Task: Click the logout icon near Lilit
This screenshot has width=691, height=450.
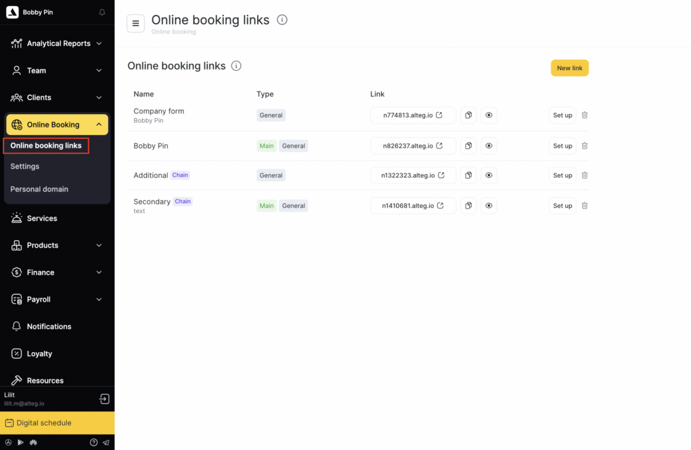Action: click(x=104, y=399)
